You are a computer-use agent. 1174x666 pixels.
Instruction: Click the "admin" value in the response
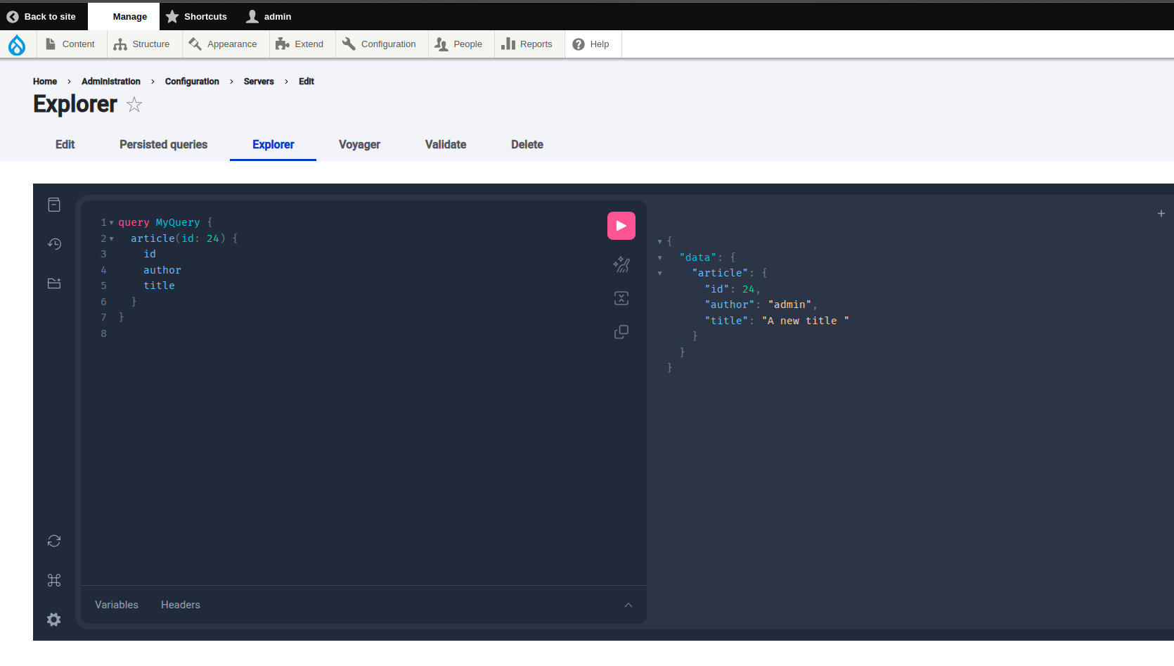[x=790, y=305]
